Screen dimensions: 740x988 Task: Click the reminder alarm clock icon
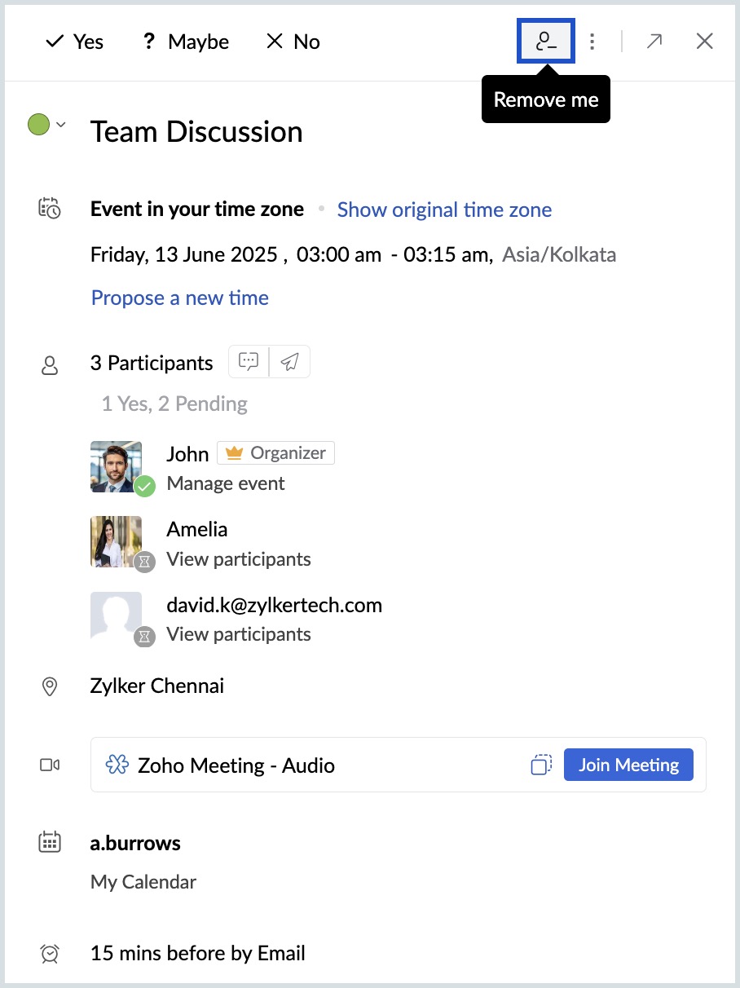50,952
